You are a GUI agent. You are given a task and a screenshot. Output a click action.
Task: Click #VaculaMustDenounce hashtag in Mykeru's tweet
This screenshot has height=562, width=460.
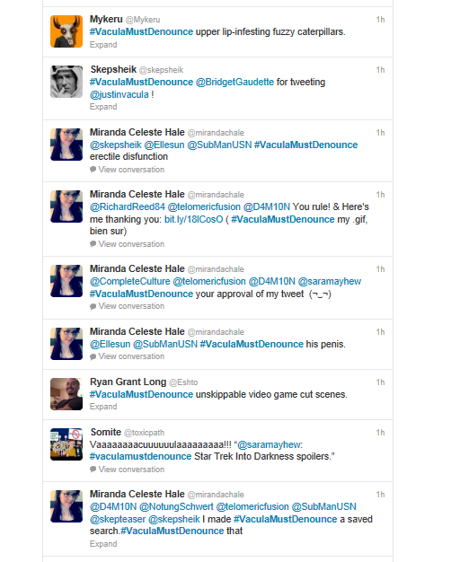pos(141,32)
